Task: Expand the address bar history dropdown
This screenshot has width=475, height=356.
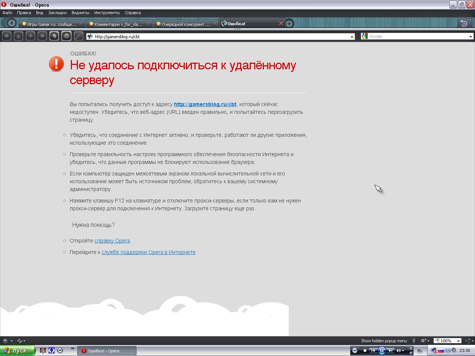Action: 352,37
